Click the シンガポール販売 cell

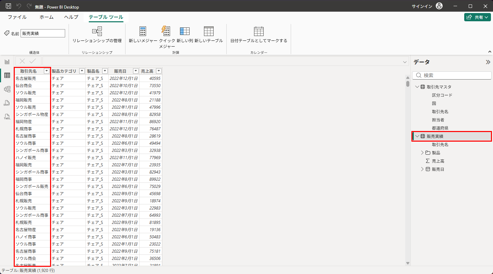[32, 187]
